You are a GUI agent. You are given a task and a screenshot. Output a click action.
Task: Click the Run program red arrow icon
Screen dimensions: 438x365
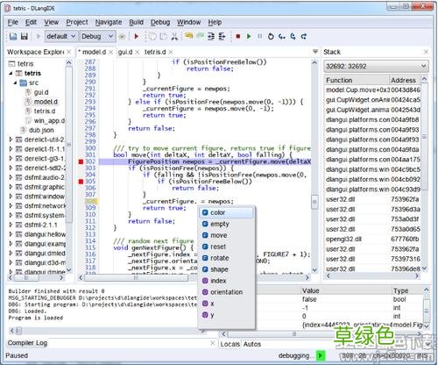point(137,36)
